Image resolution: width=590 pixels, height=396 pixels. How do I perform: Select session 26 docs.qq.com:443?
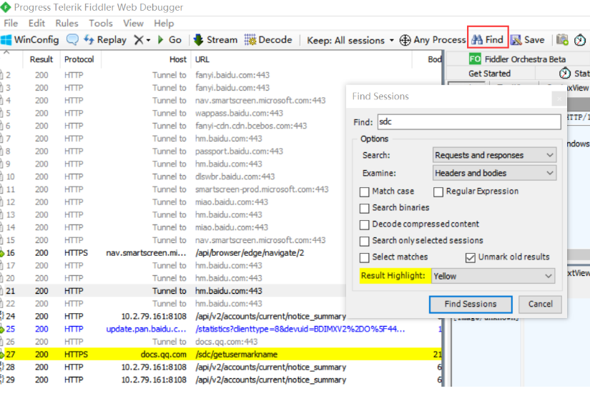point(221,342)
